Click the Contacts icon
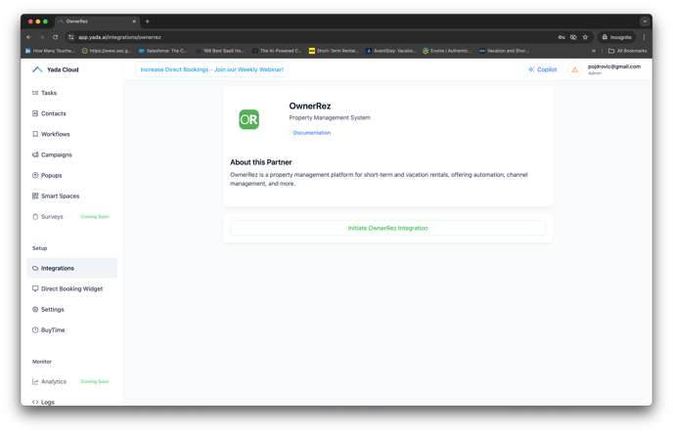This screenshot has height=433, width=673. [x=35, y=113]
